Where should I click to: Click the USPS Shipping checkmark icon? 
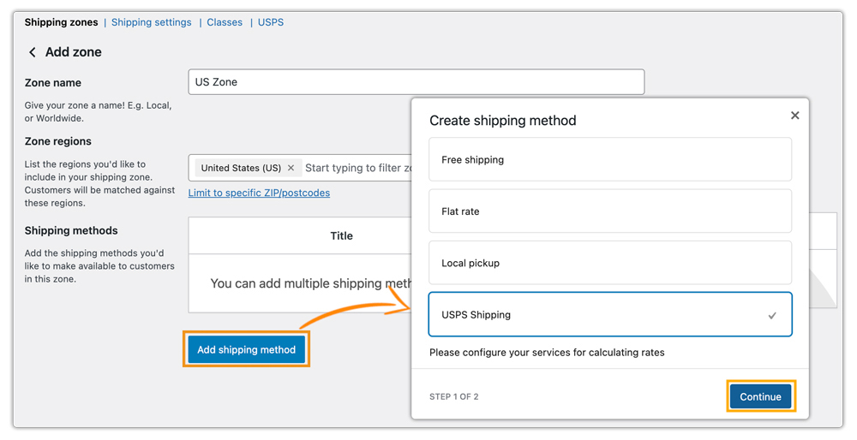pos(772,316)
